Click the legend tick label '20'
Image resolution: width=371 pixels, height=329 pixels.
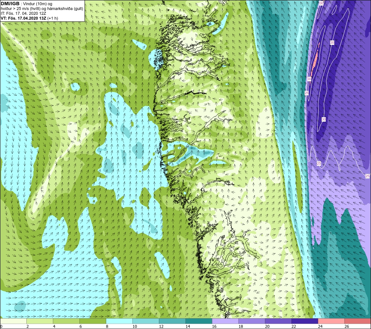pyautogui.click(x=267, y=326)
